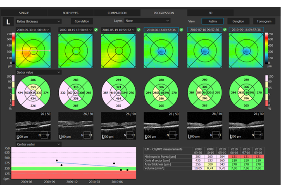Toggle green checkmark after 2010-05-19 exam
The width and height of the screenshot is (281, 192).
tap(139, 30)
